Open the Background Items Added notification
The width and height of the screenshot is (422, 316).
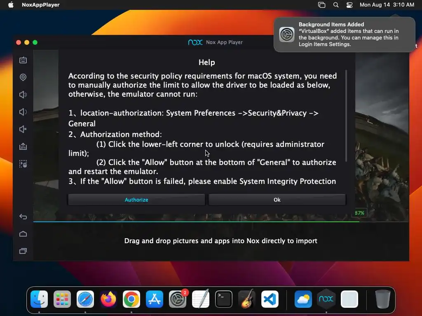(x=345, y=35)
